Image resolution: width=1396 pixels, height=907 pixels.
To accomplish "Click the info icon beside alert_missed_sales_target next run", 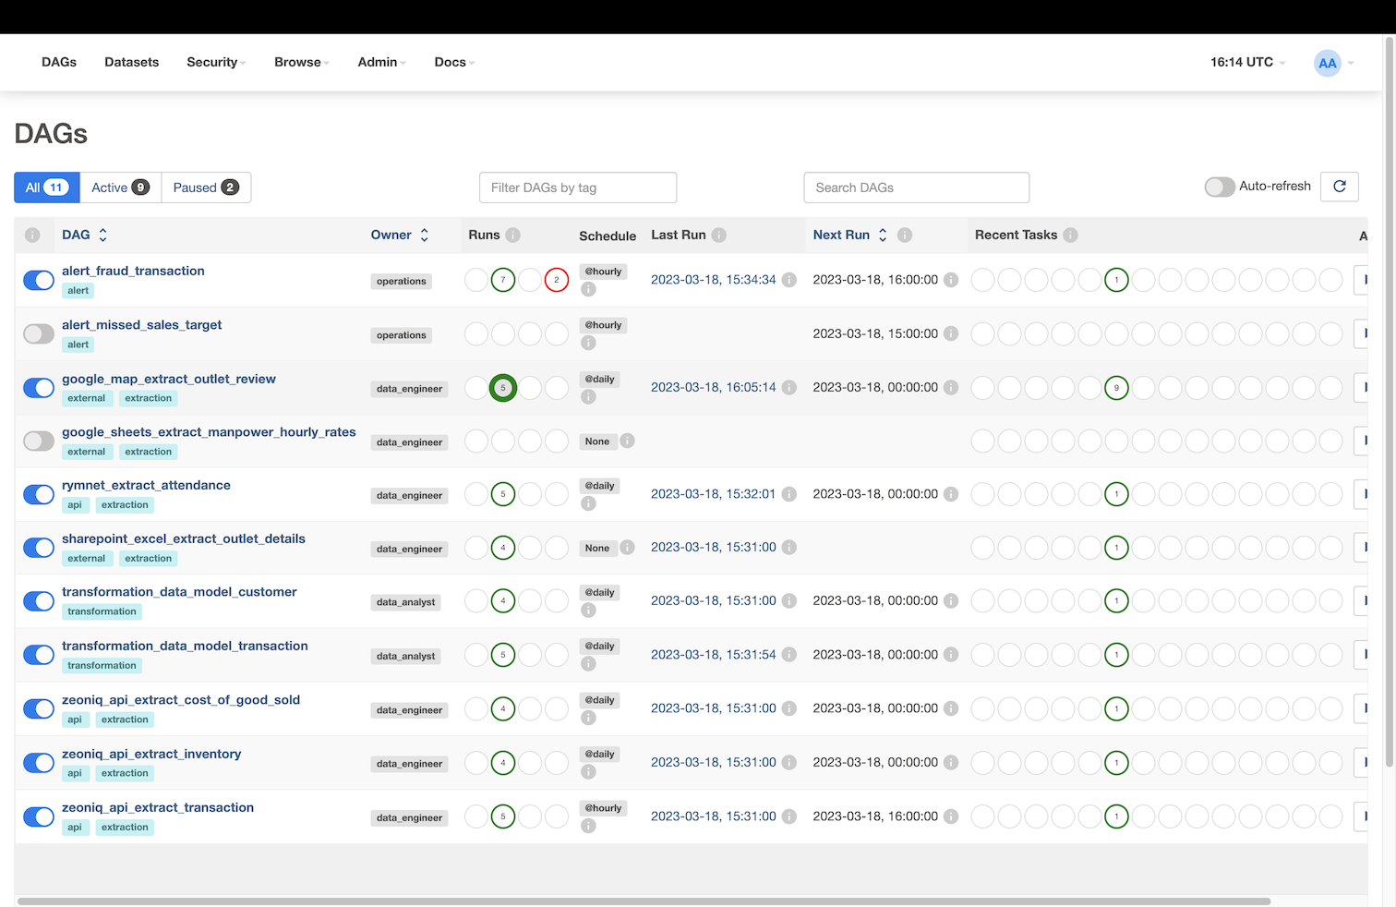I will (x=951, y=333).
